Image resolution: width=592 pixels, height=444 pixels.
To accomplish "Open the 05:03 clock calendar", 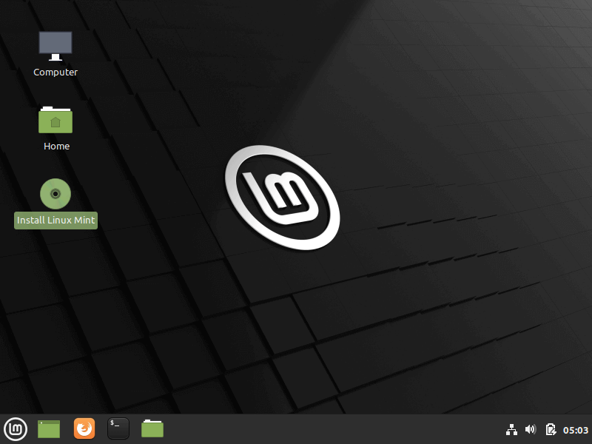I will (x=576, y=430).
